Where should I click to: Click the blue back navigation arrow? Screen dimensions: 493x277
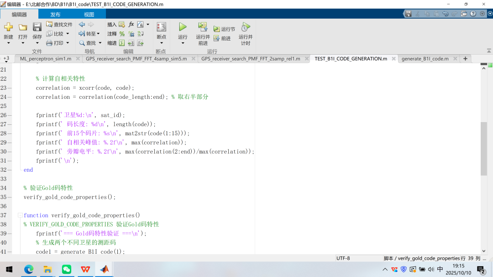coord(82,24)
